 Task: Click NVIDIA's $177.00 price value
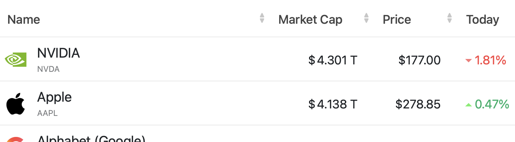point(419,60)
